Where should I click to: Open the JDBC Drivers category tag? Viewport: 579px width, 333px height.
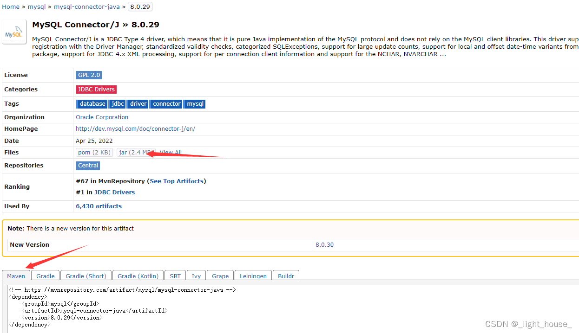click(x=96, y=90)
